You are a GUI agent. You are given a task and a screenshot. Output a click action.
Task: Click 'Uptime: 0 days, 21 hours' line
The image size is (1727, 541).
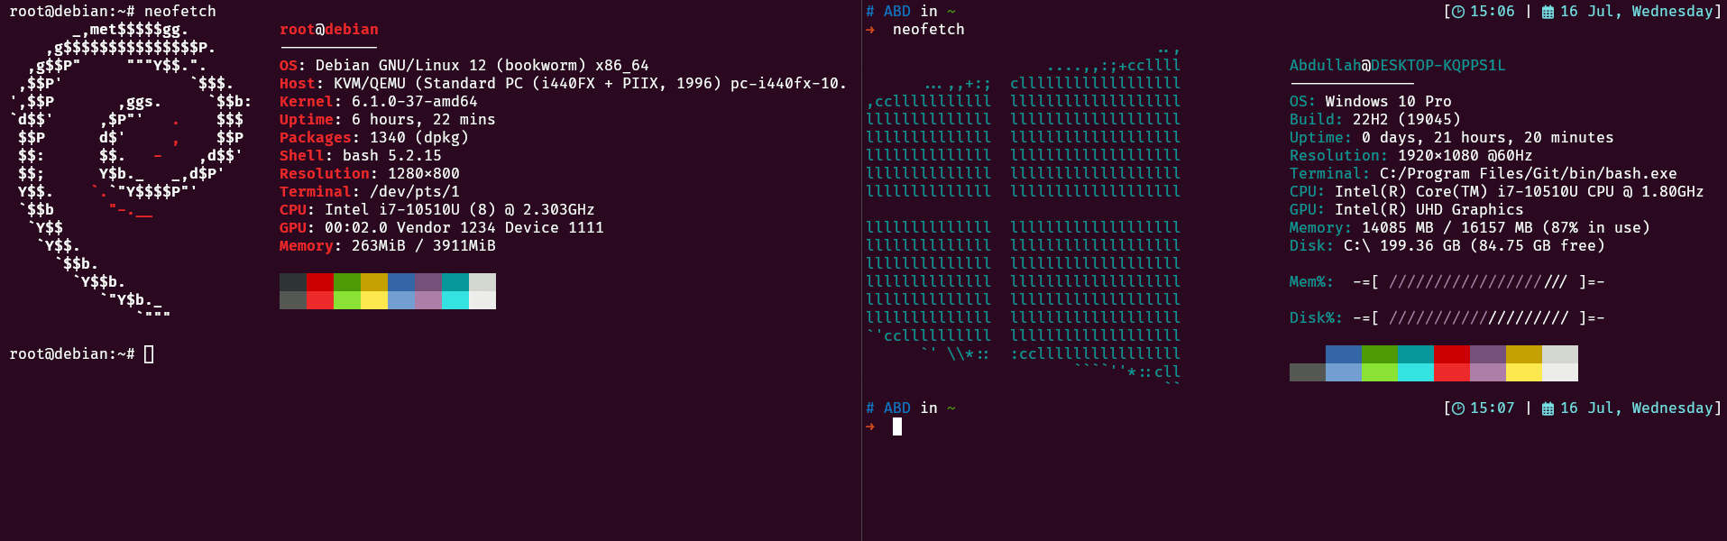1451,138
